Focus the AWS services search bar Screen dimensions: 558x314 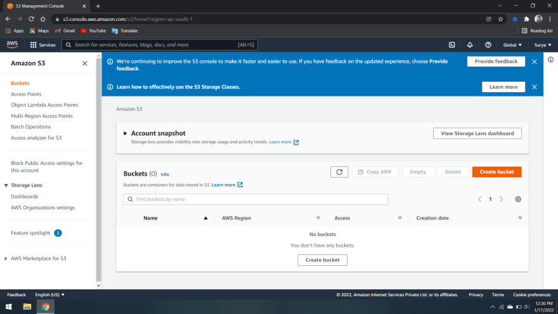(x=160, y=45)
